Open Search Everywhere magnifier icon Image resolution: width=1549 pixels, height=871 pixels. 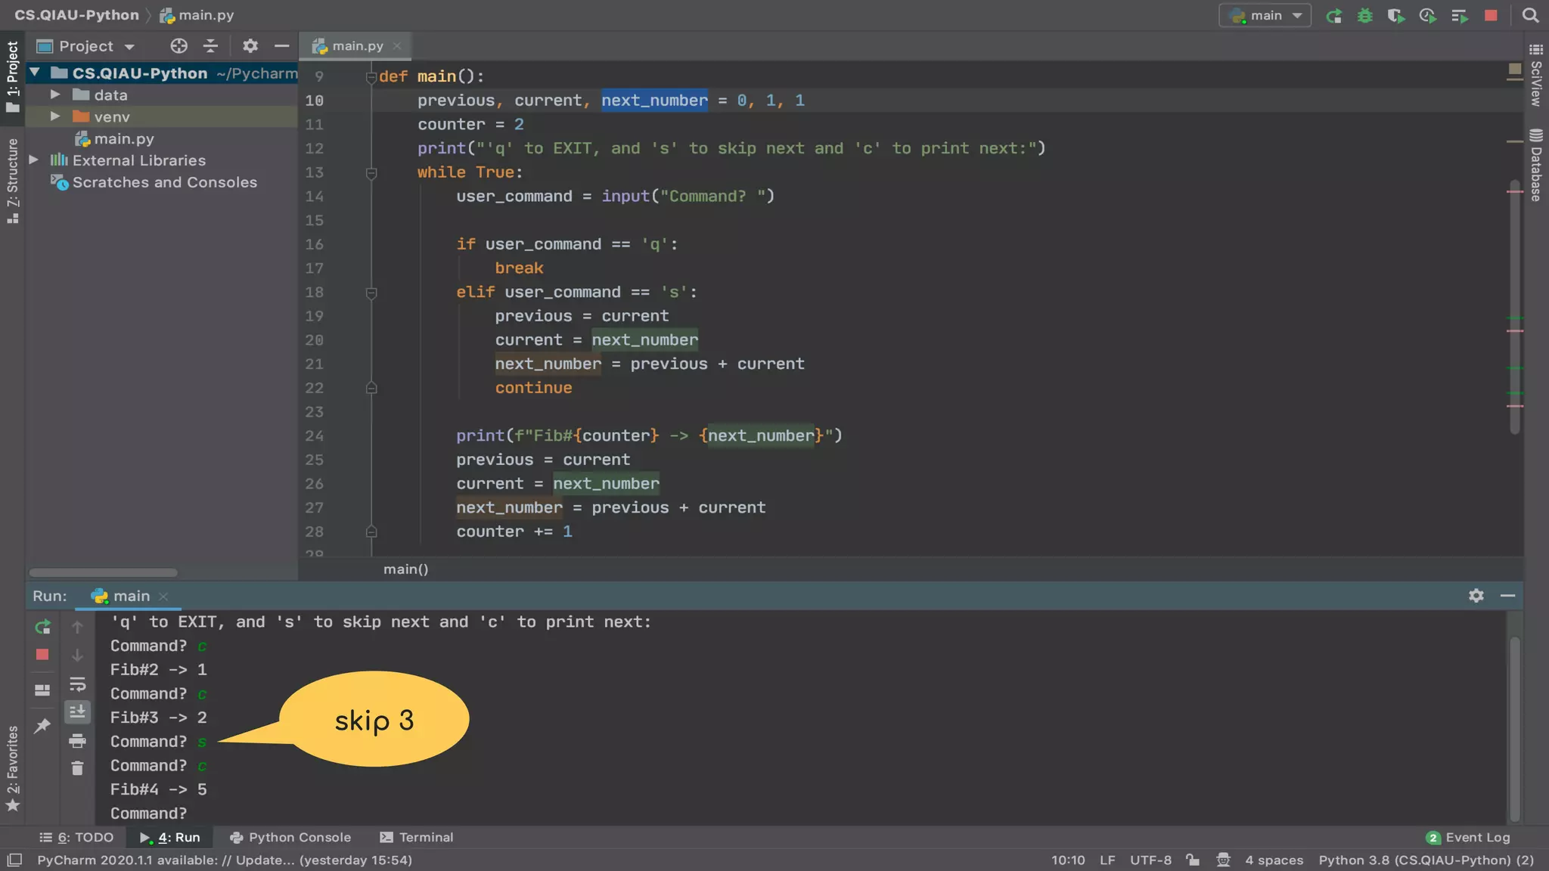coord(1530,16)
